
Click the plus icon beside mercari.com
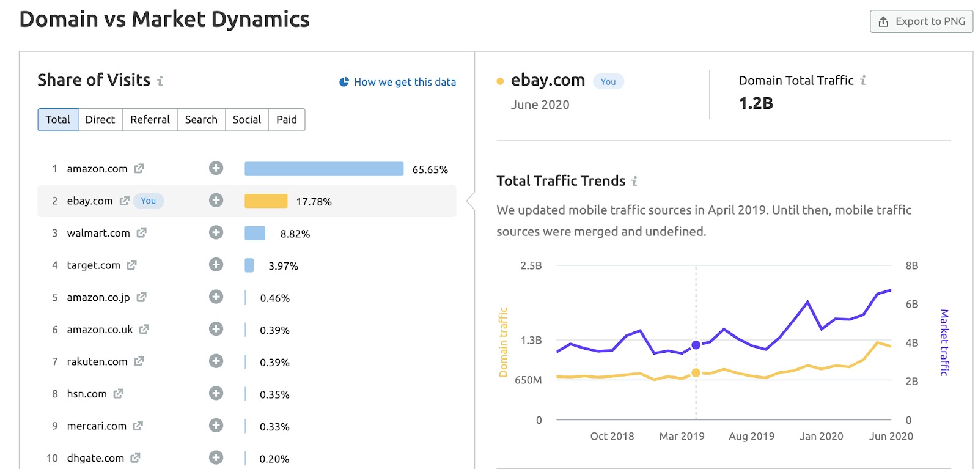[215, 426]
